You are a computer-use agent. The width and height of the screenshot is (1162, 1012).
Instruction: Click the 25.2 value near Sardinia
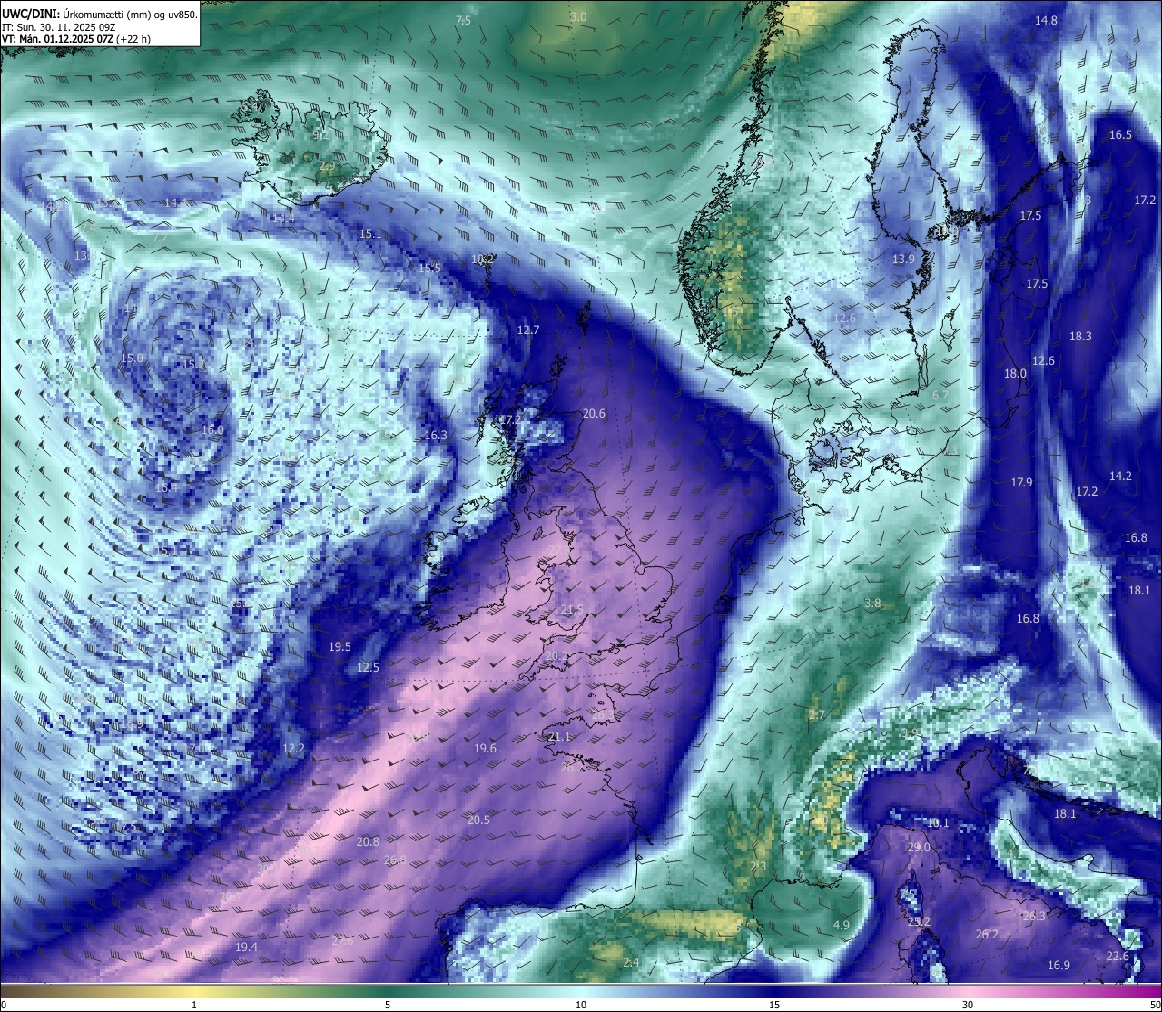pos(919,921)
